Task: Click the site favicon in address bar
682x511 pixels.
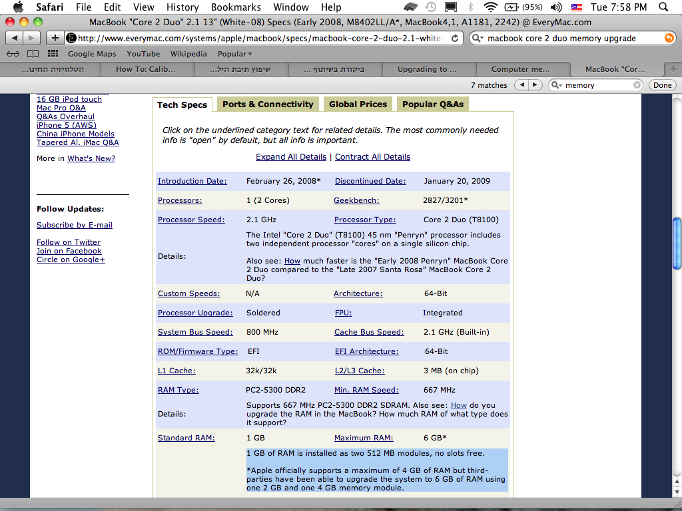Action: click(x=71, y=38)
